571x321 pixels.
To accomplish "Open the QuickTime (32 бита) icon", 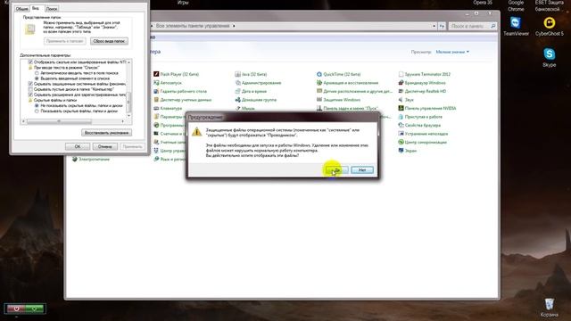I will coord(339,74).
